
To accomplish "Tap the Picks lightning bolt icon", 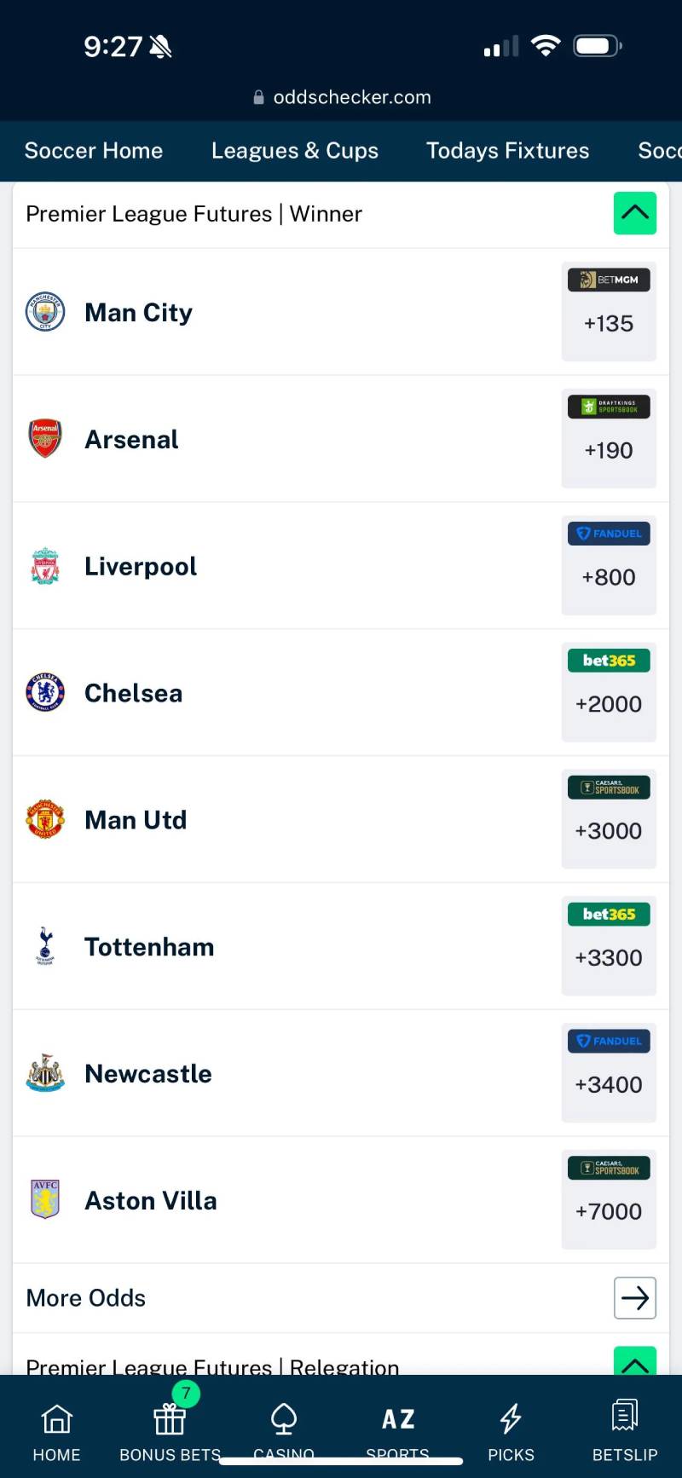I will pos(511,1419).
